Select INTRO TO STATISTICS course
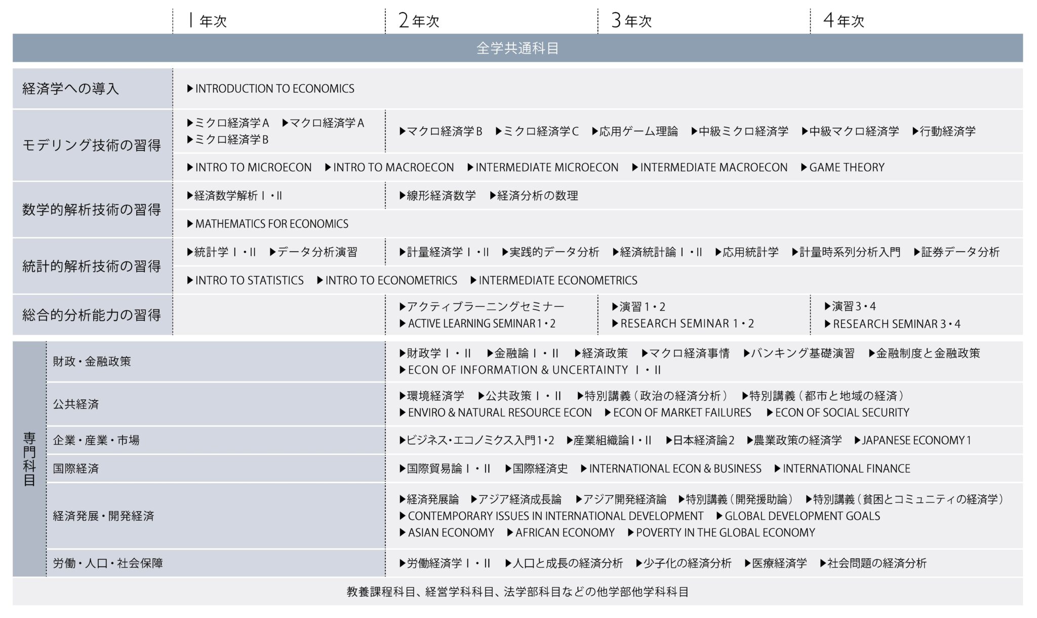Image resolution: width=1037 pixels, height=618 pixels. 246,281
